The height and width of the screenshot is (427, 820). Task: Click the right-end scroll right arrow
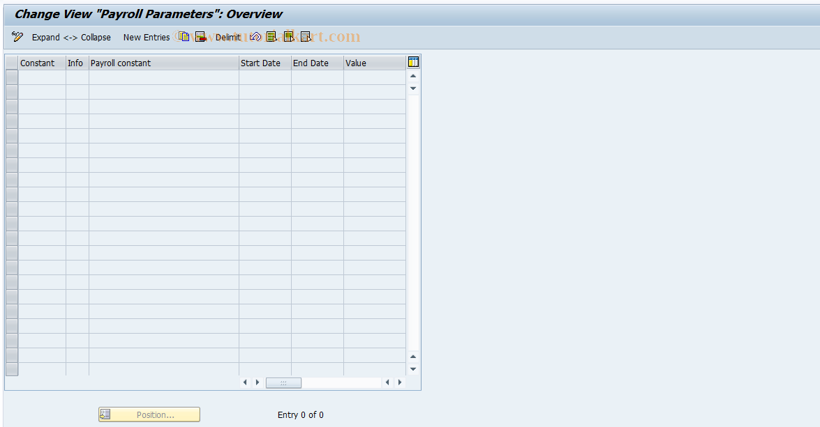400,382
